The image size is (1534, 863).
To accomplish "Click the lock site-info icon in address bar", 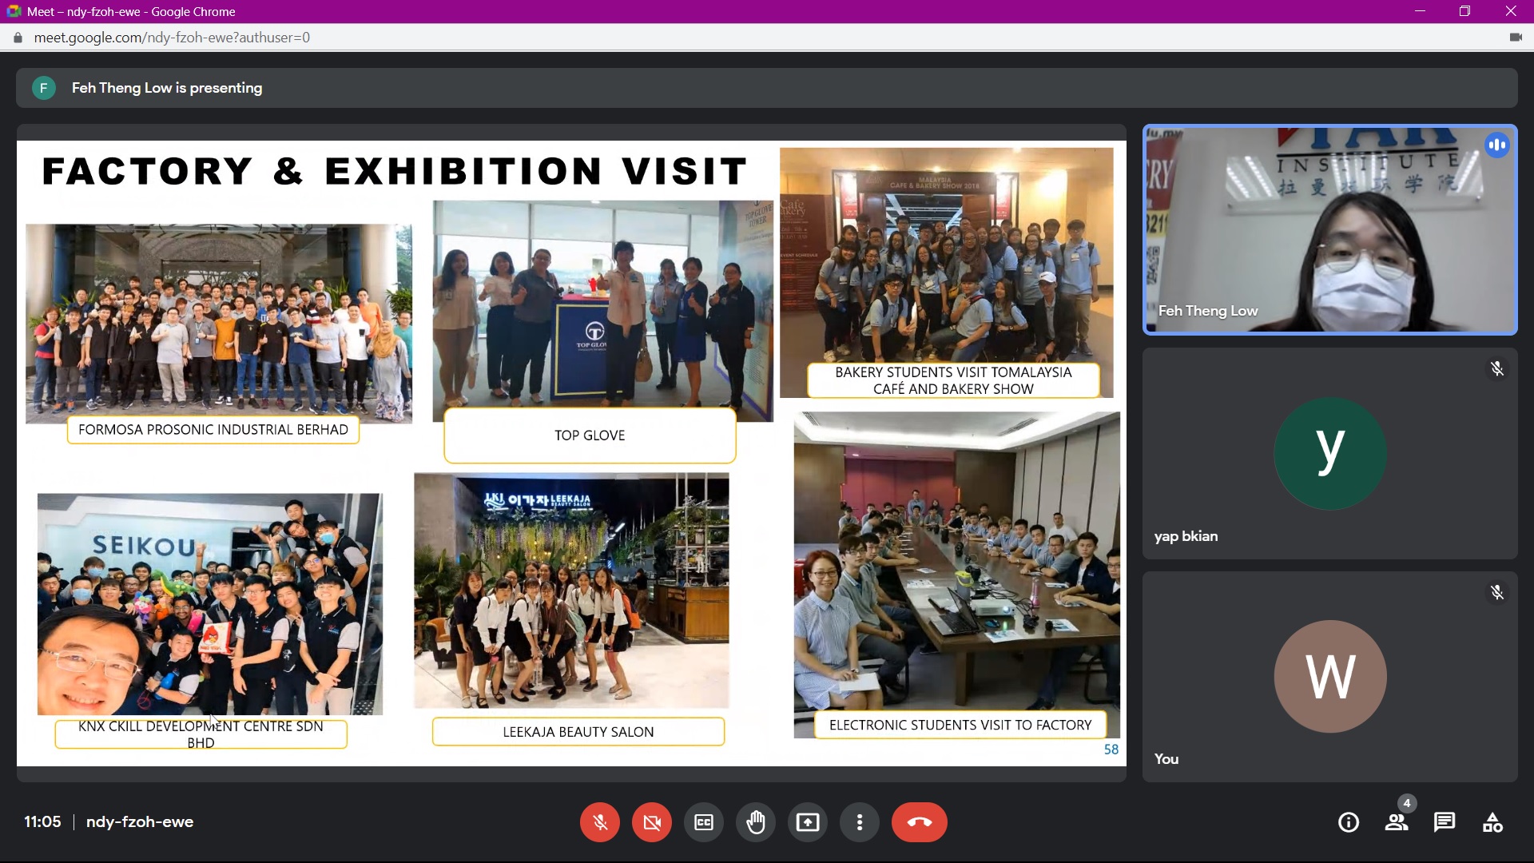I will tap(18, 38).
